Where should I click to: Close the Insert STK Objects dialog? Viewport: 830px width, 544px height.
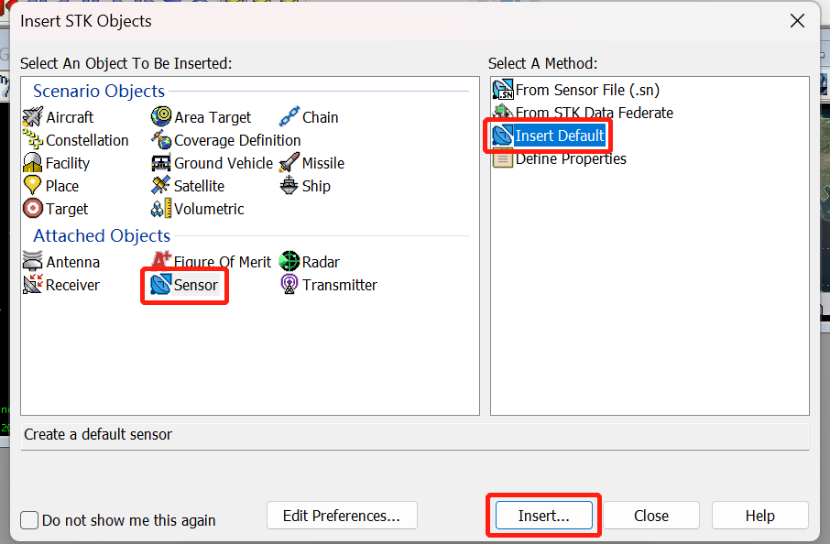pos(650,516)
